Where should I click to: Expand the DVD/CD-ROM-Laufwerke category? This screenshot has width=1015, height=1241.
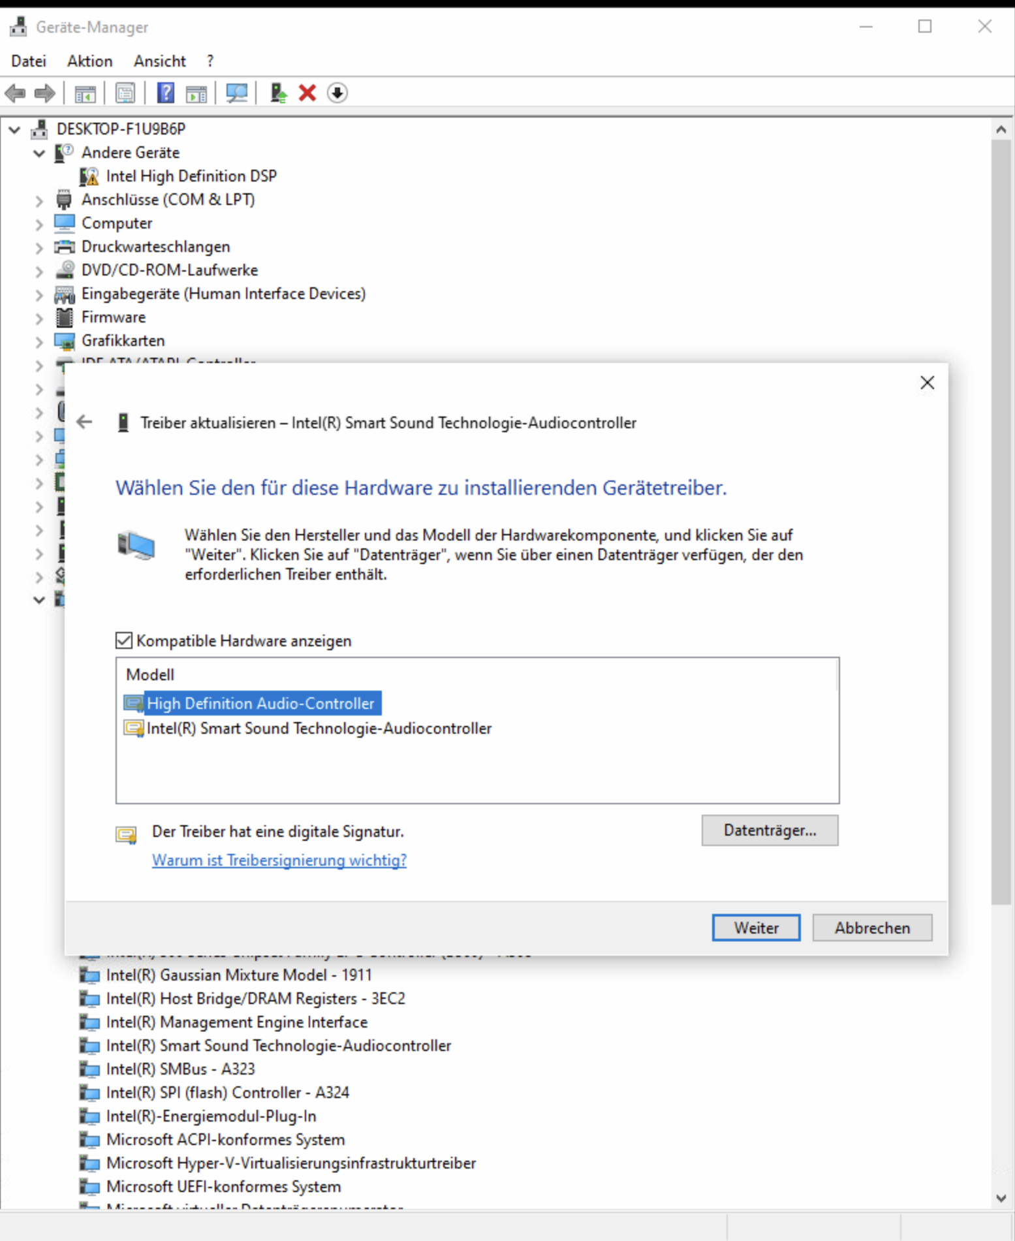pos(39,271)
